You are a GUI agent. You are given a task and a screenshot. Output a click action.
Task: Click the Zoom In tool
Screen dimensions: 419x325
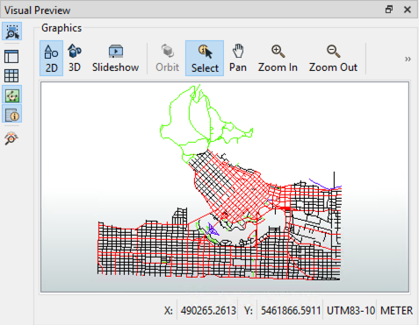click(278, 59)
